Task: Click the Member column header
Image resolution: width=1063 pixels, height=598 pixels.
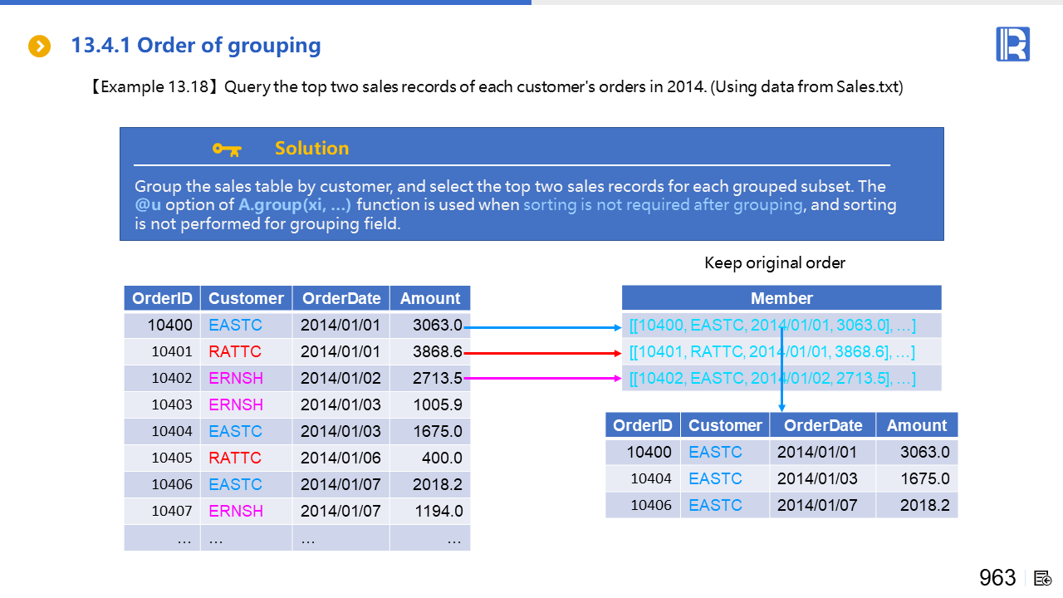Action: pos(781,298)
